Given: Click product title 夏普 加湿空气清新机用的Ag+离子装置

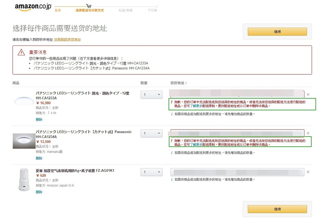Looking at the screenshot, I should coord(75,171).
